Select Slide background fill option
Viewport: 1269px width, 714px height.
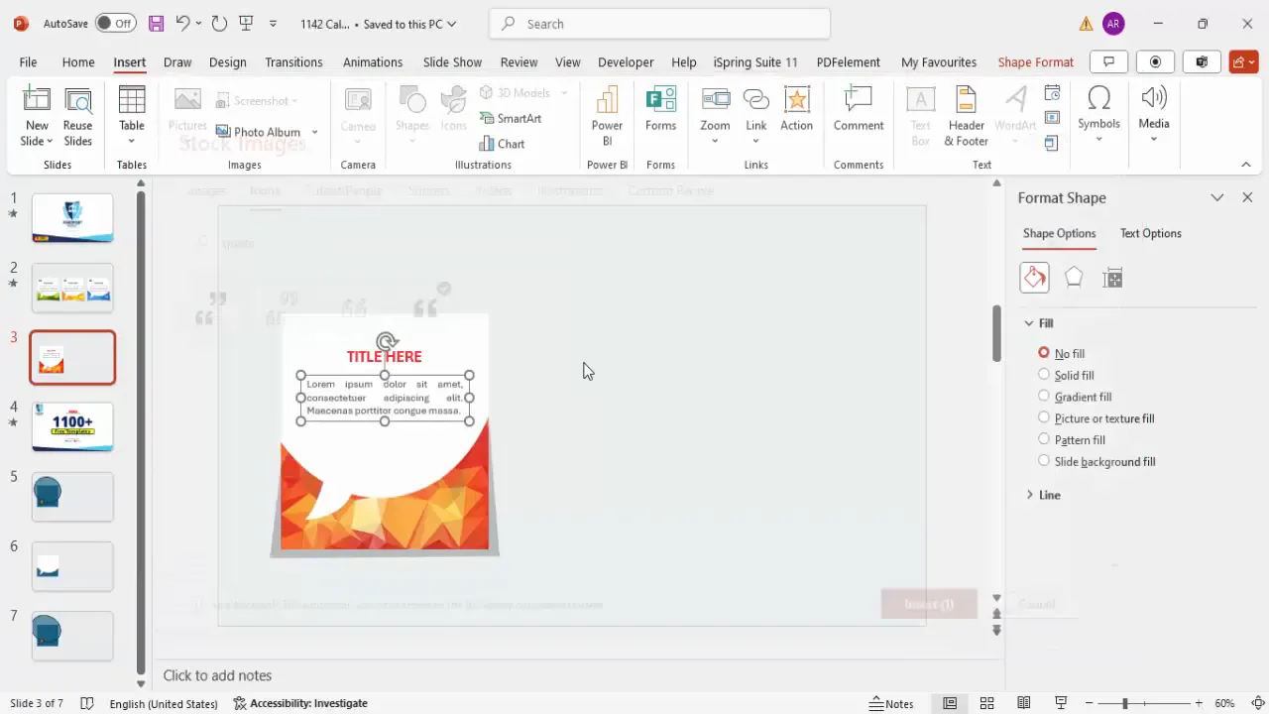(1096, 462)
